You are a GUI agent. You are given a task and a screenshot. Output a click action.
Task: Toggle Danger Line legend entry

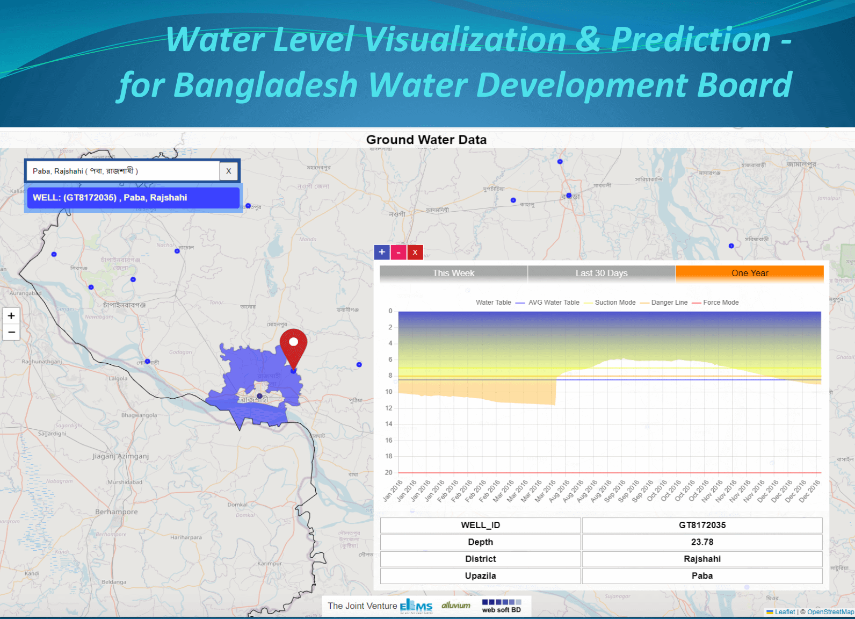[x=664, y=303]
